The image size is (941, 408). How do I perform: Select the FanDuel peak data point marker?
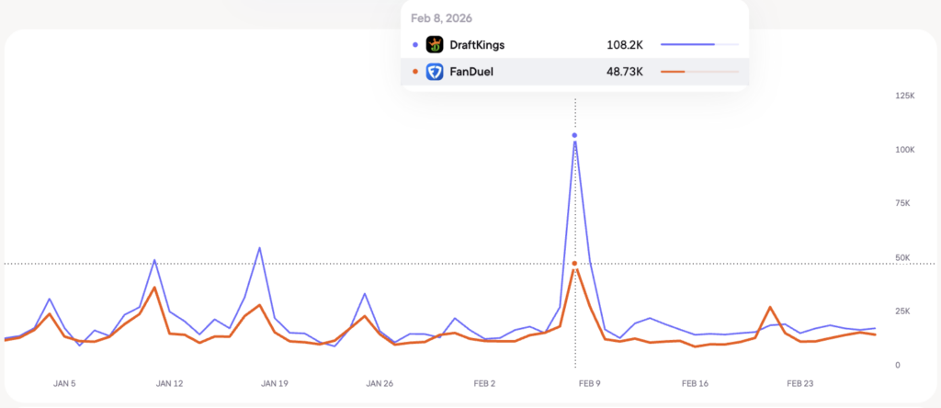pyautogui.click(x=575, y=264)
